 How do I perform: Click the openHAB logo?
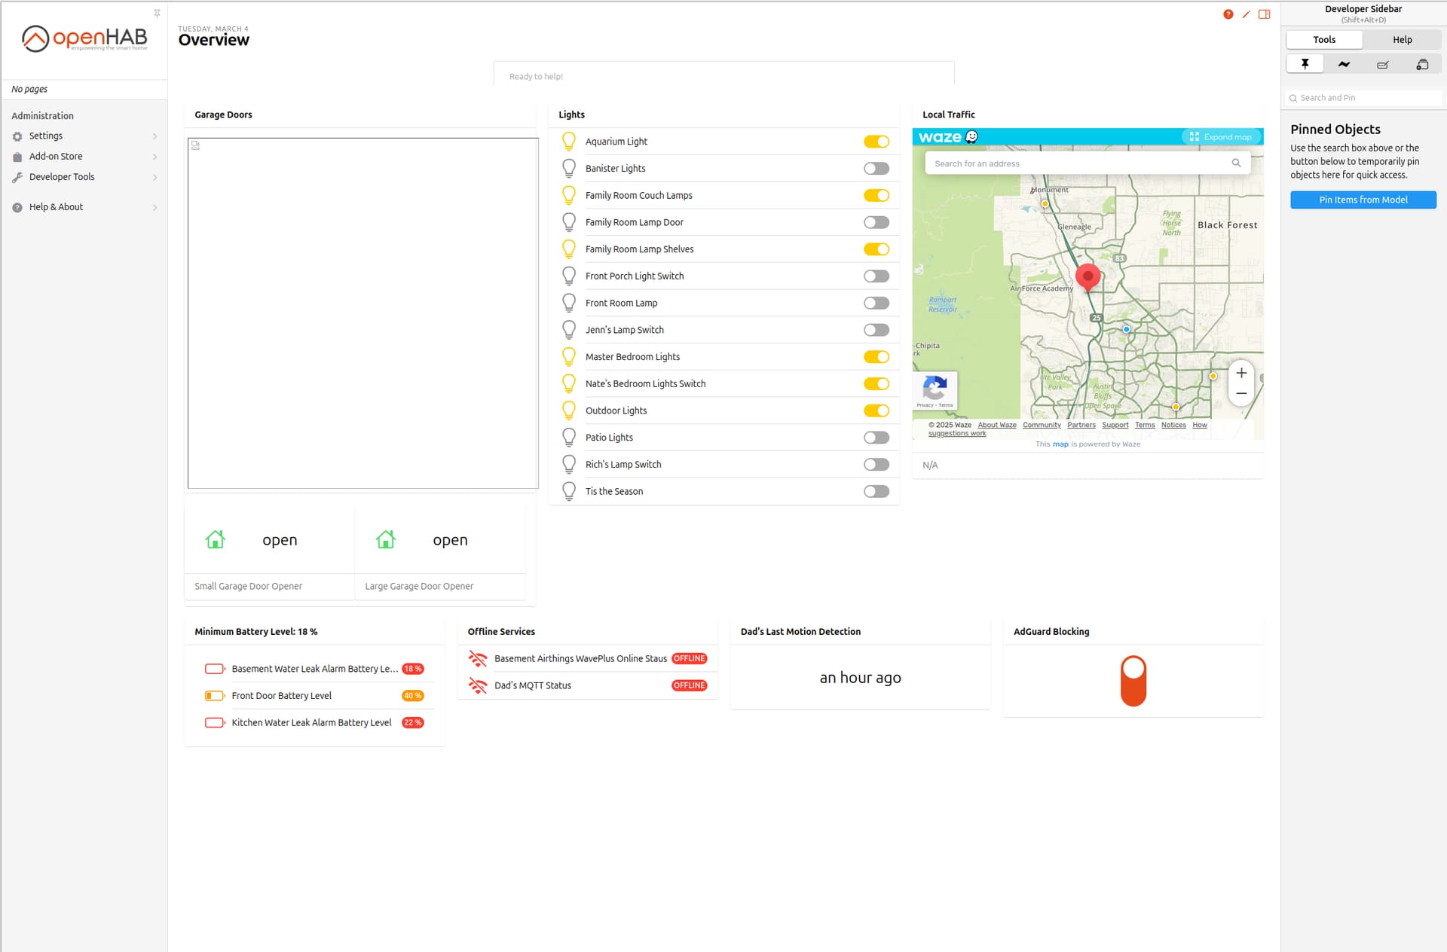tap(83, 38)
